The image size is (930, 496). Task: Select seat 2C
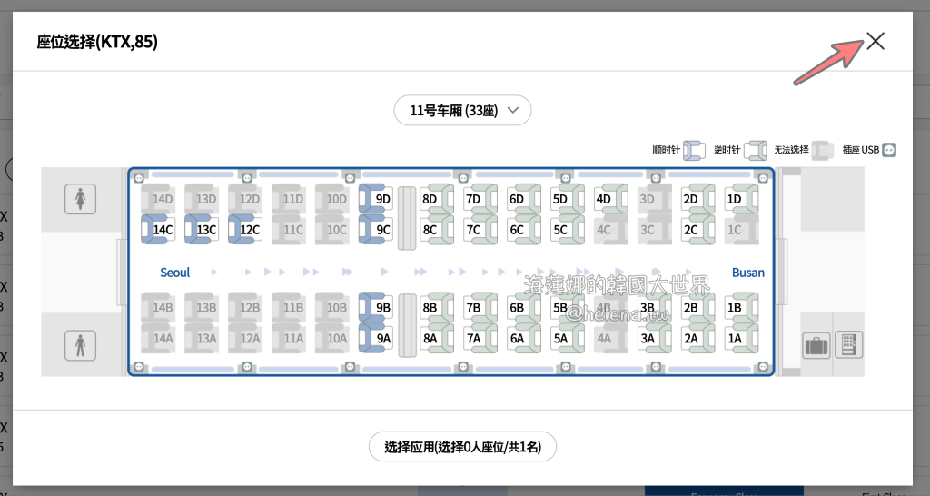[x=698, y=230]
